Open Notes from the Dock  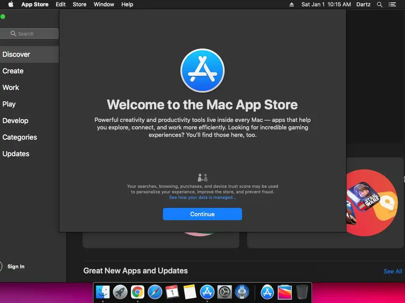pos(189,292)
